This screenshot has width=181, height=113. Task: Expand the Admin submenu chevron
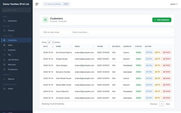[30, 89]
